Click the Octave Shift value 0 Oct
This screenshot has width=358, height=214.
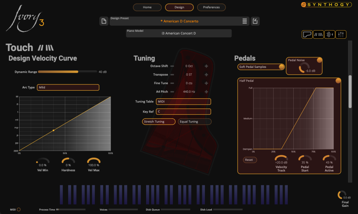coord(189,66)
